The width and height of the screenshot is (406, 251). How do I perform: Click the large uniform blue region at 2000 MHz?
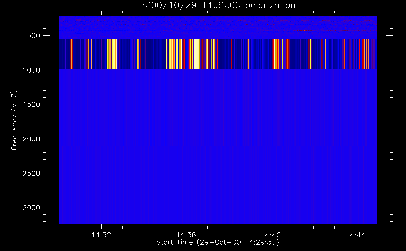click(x=218, y=139)
